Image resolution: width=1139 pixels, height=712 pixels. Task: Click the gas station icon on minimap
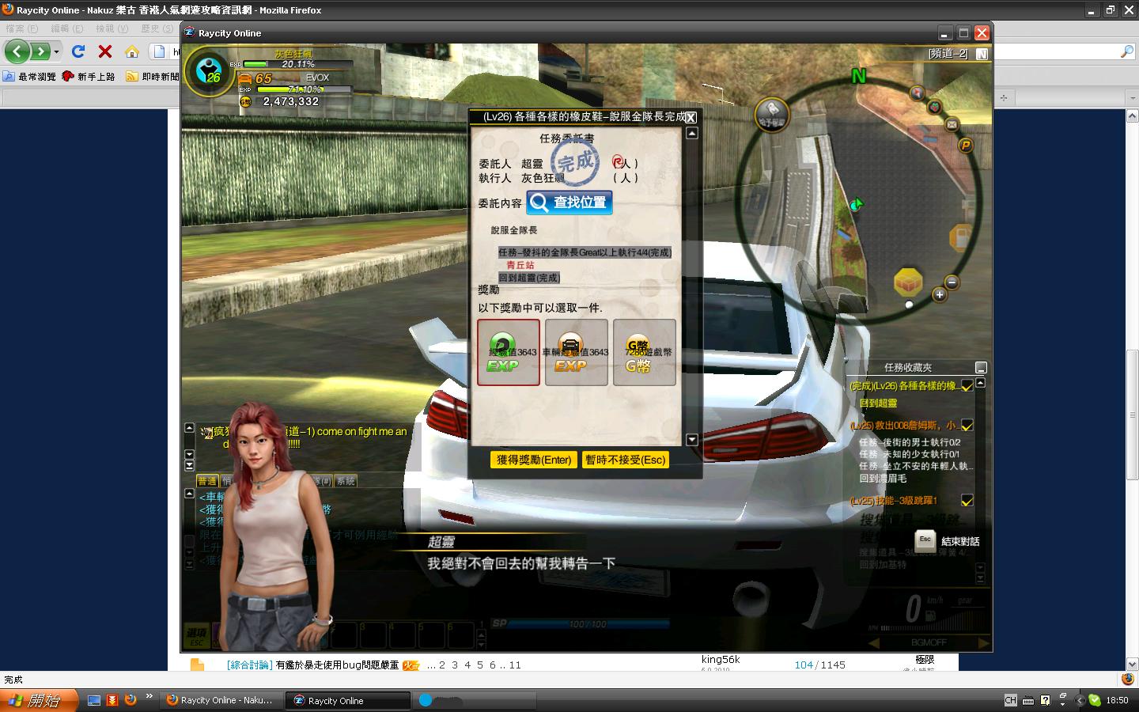[960, 237]
